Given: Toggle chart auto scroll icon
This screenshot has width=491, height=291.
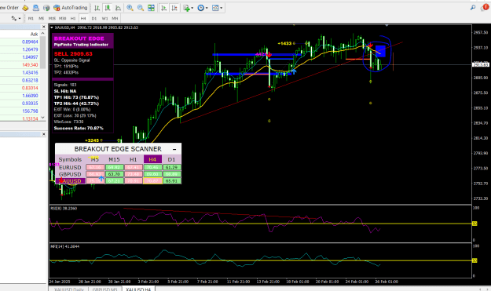Looking at the screenshot, I should [x=163, y=8].
